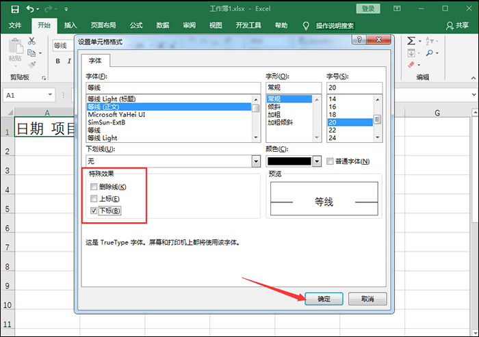Click the Undo arrow icon

click(x=30, y=9)
